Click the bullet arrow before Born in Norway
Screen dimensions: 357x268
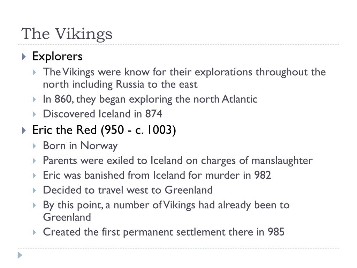34,146
